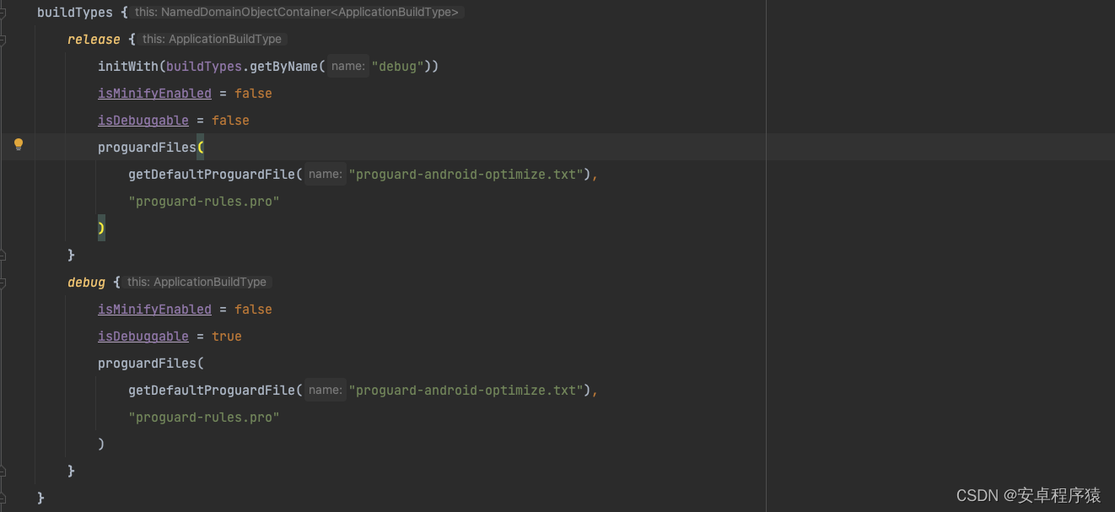Click the yellow intention lightbulb icon
Image resolution: width=1115 pixels, height=512 pixels.
coord(18,144)
